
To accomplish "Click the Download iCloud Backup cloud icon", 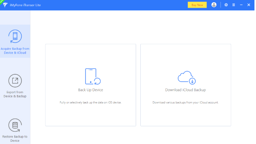I will pos(187,77).
